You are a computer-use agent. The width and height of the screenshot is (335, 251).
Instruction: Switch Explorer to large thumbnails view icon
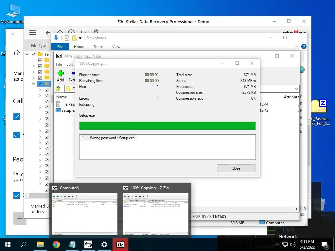coord(303,214)
